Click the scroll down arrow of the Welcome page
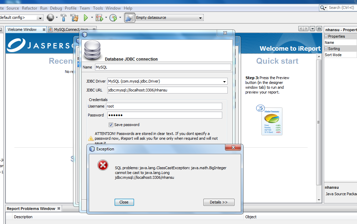 point(319,200)
